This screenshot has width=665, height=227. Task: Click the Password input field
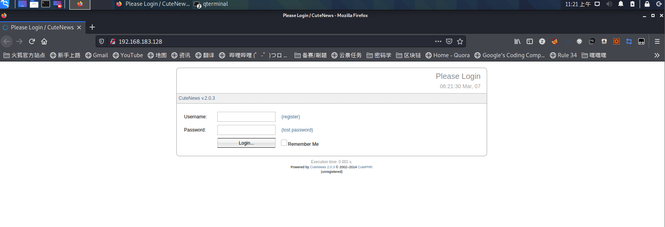tap(246, 130)
